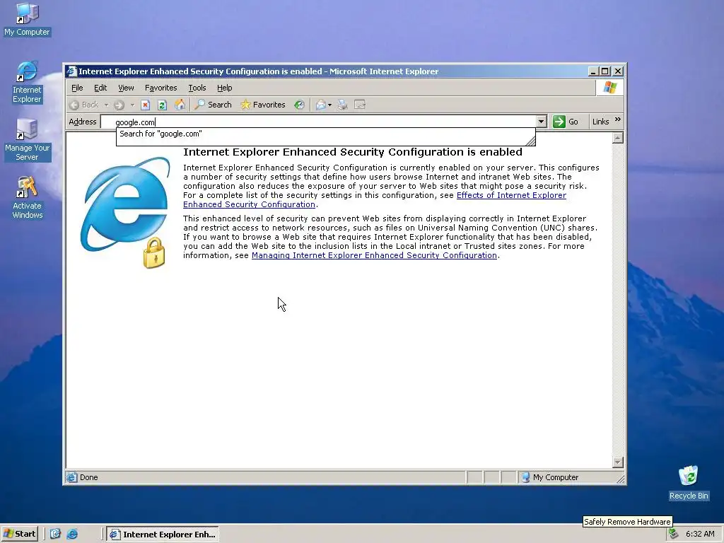Expand the Address bar dropdown list
Screen dimensions: 724x543
(x=541, y=122)
